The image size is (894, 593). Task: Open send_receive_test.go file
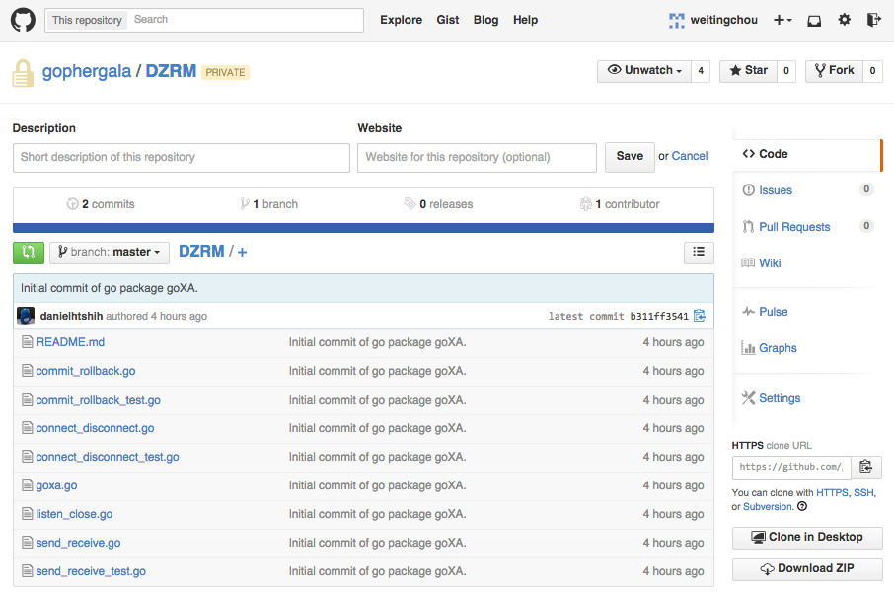click(91, 570)
